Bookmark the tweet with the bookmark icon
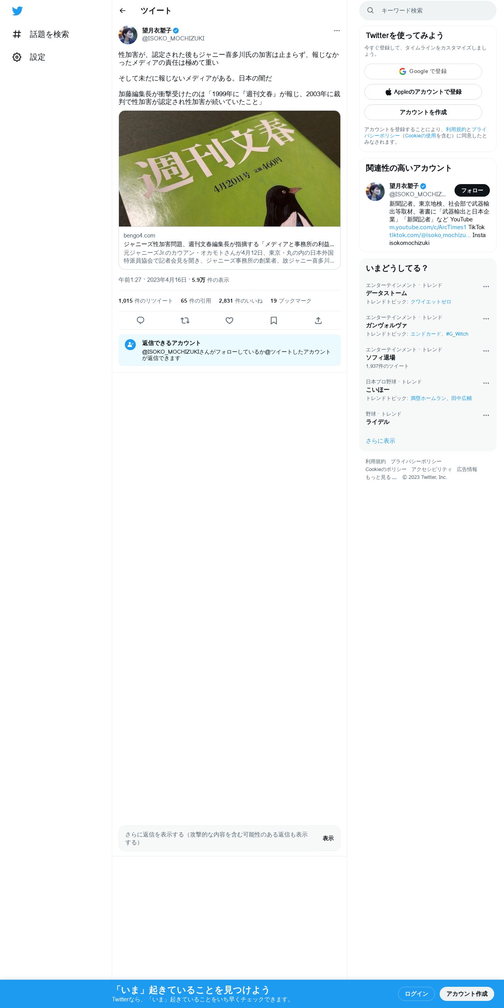Viewport: 504px width, 1008px height. (274, 320)
